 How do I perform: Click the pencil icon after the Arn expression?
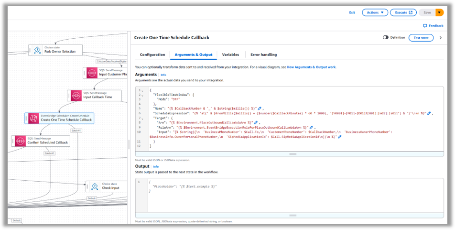(256, 122)
